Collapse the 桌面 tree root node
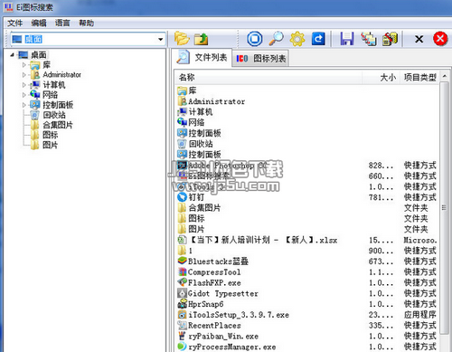 coord(12,55)
